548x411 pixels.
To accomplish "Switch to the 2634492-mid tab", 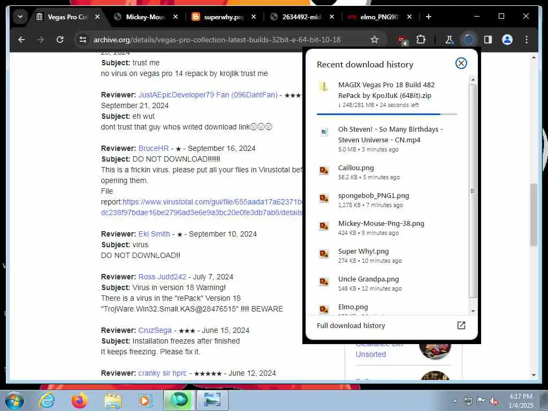I will pyautogui.click(x=302, y=17).
